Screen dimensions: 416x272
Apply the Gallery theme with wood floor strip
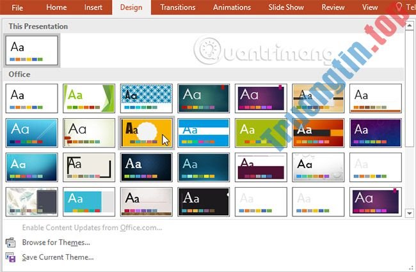coord(146,202)
